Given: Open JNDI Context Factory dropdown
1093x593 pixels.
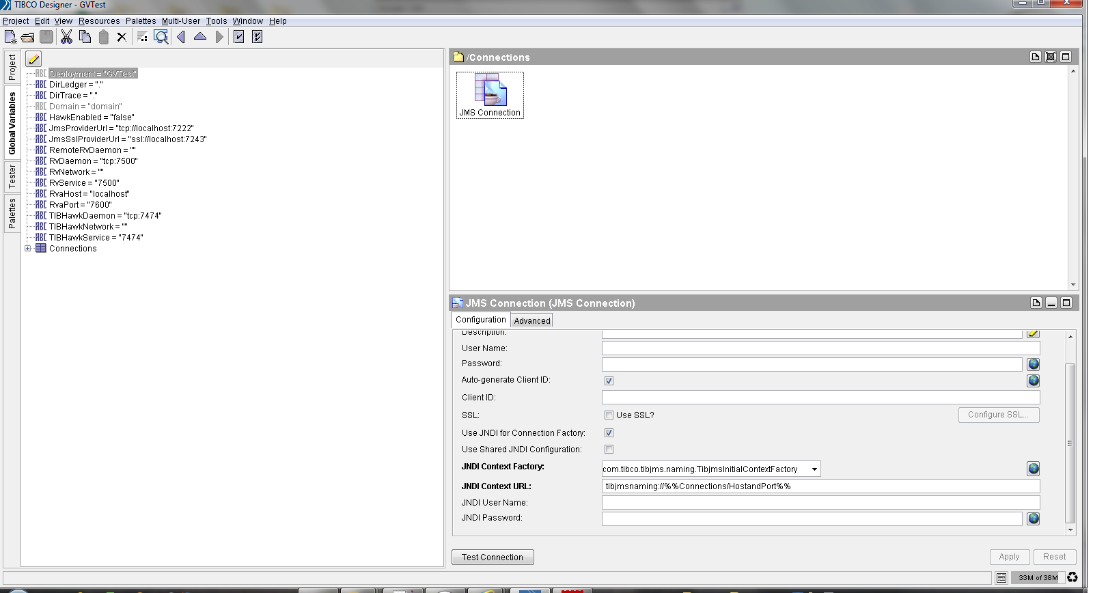Looking at the screenshot, I should (x=814, y=469).
